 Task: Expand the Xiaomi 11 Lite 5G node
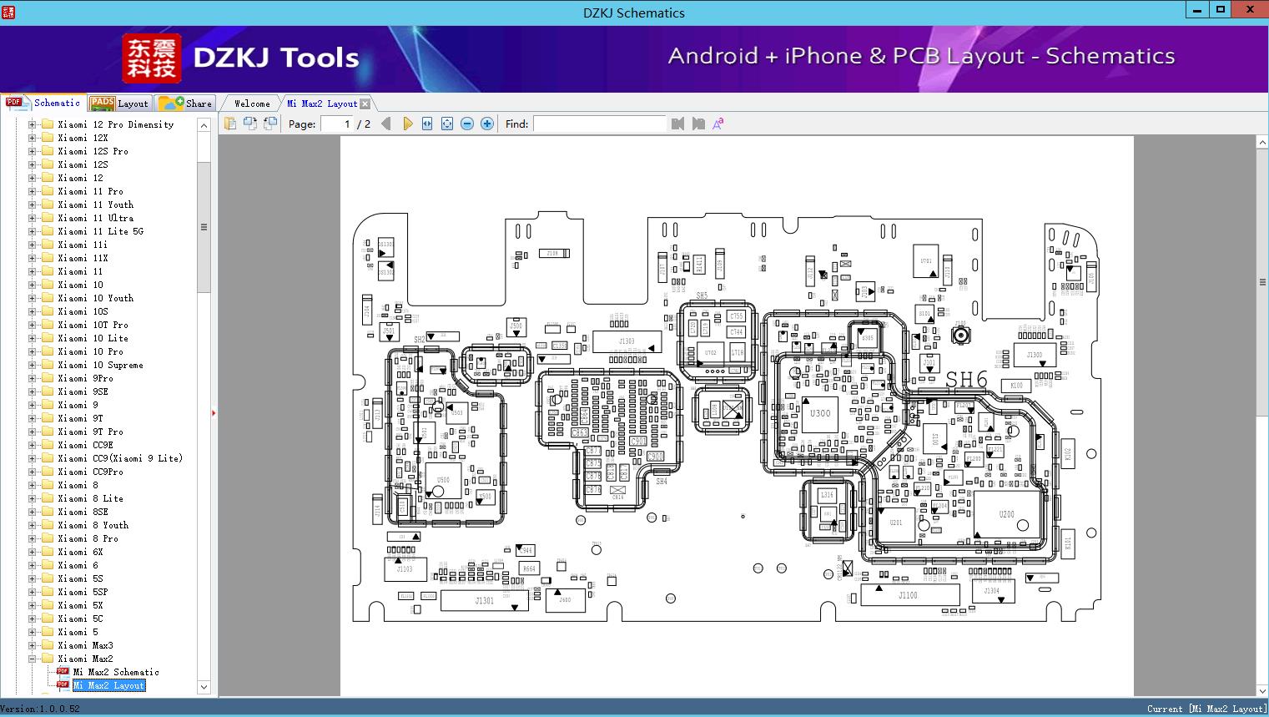(x=32, y=231)
